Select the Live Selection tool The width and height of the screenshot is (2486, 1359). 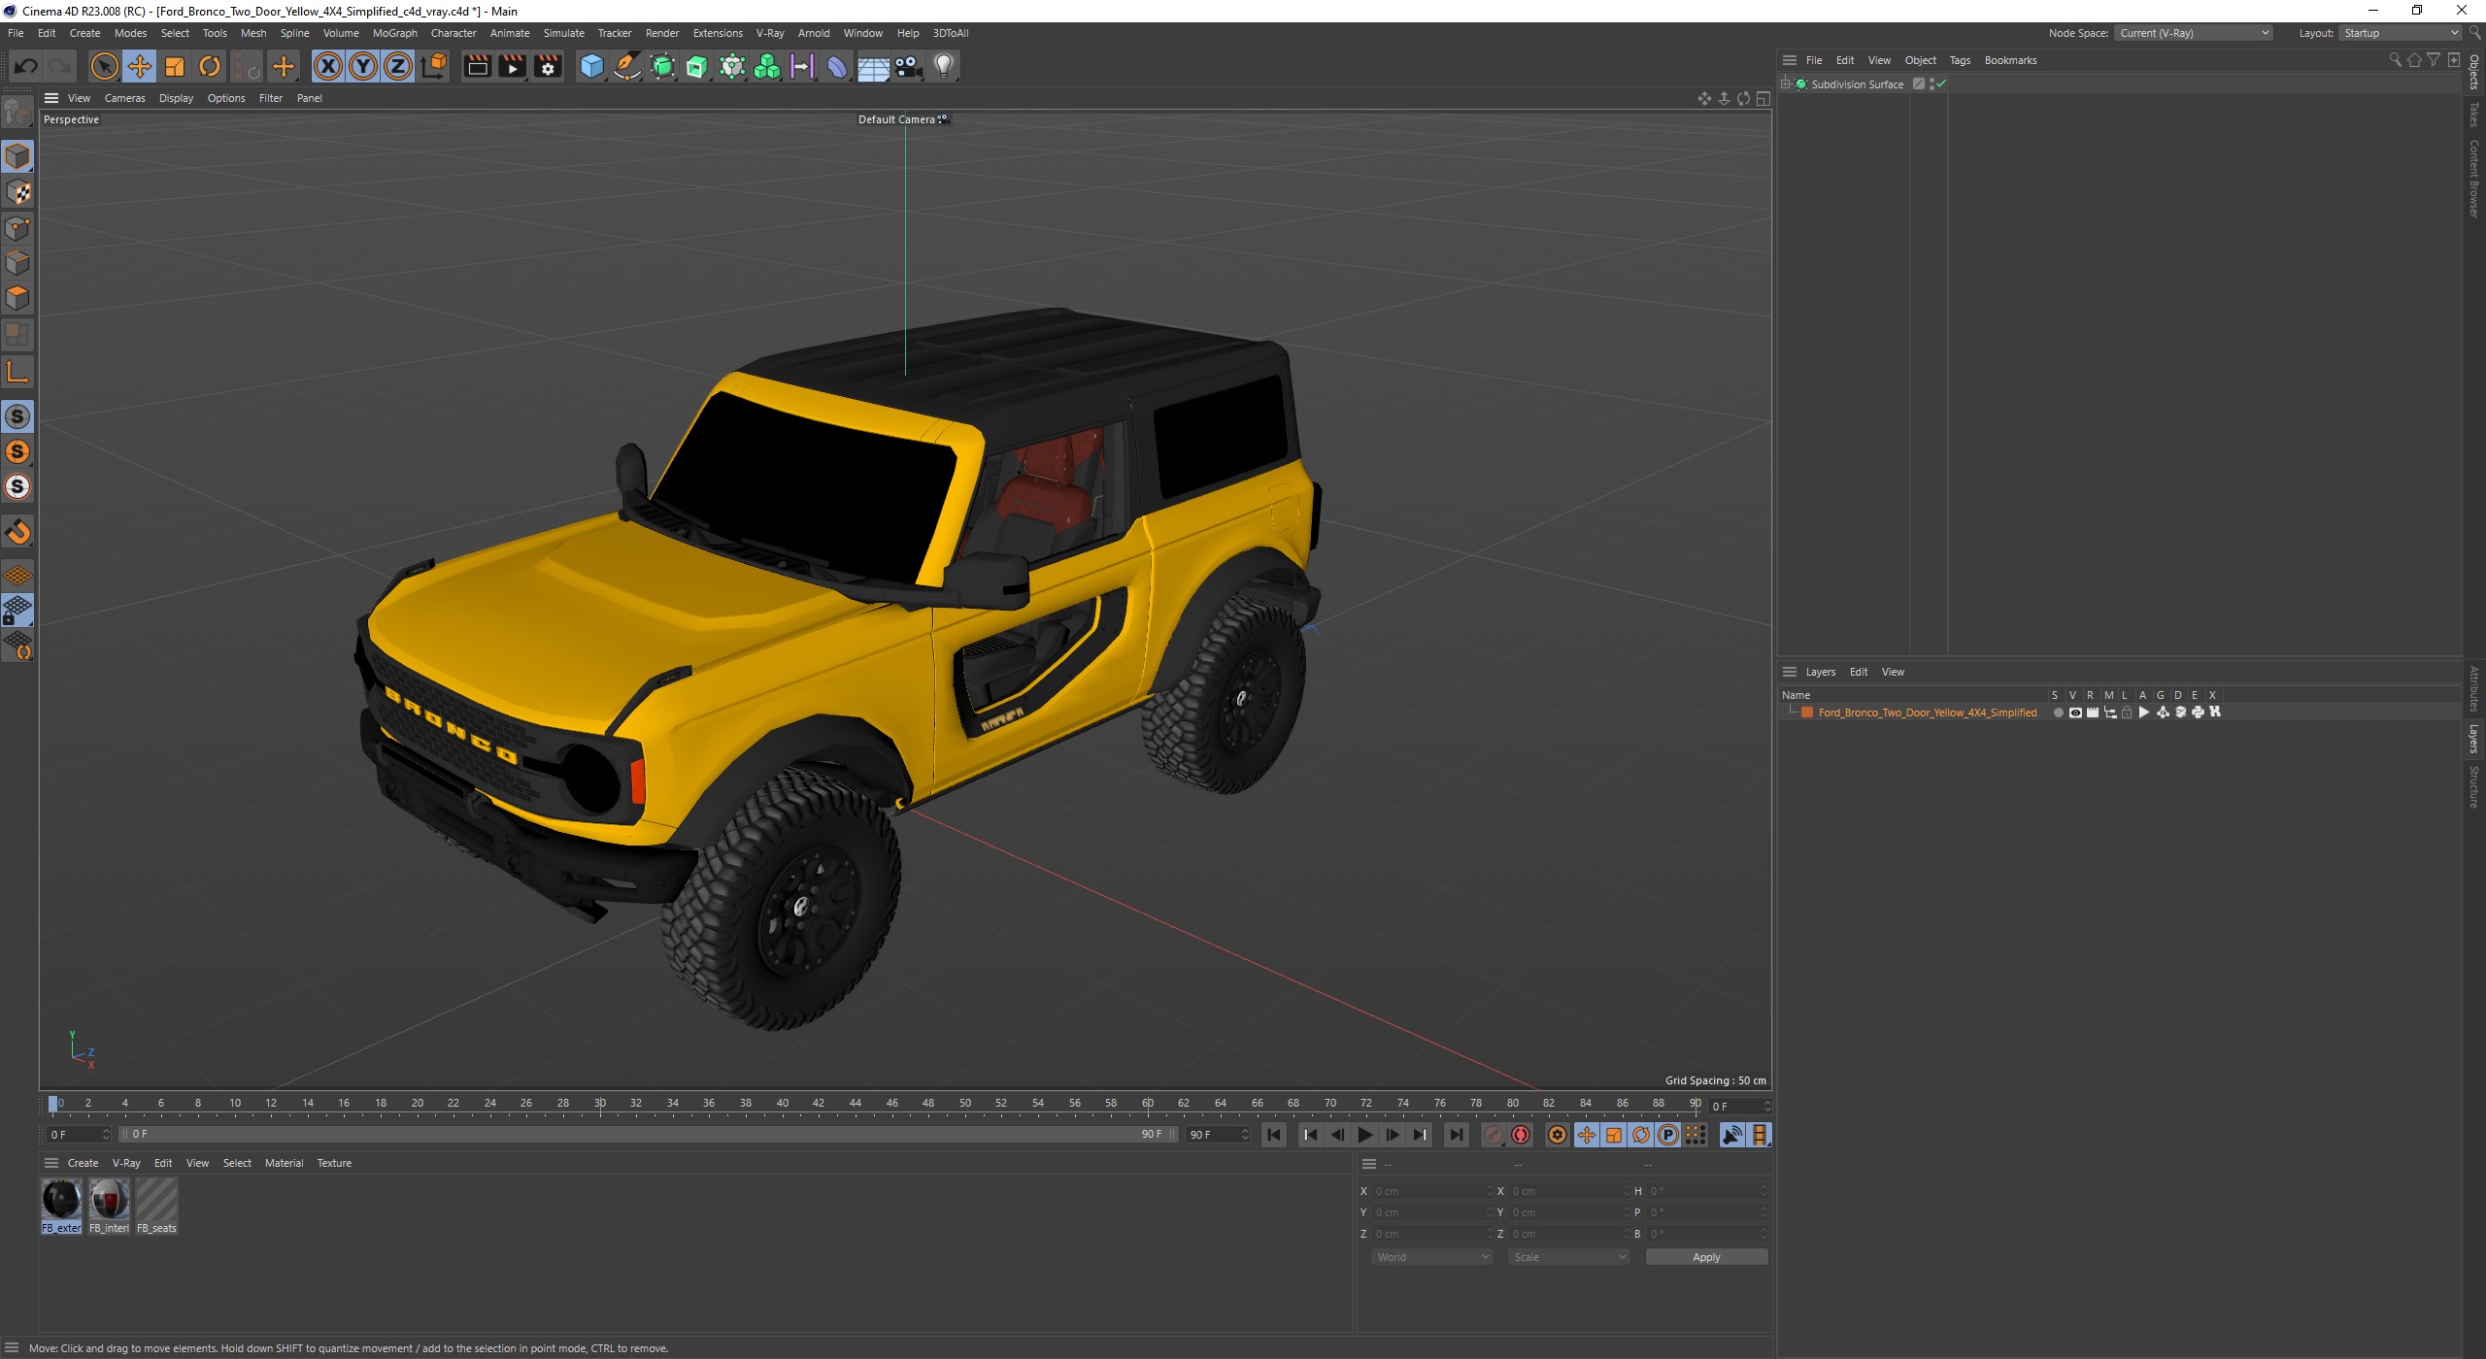click(x=104, y=66)
